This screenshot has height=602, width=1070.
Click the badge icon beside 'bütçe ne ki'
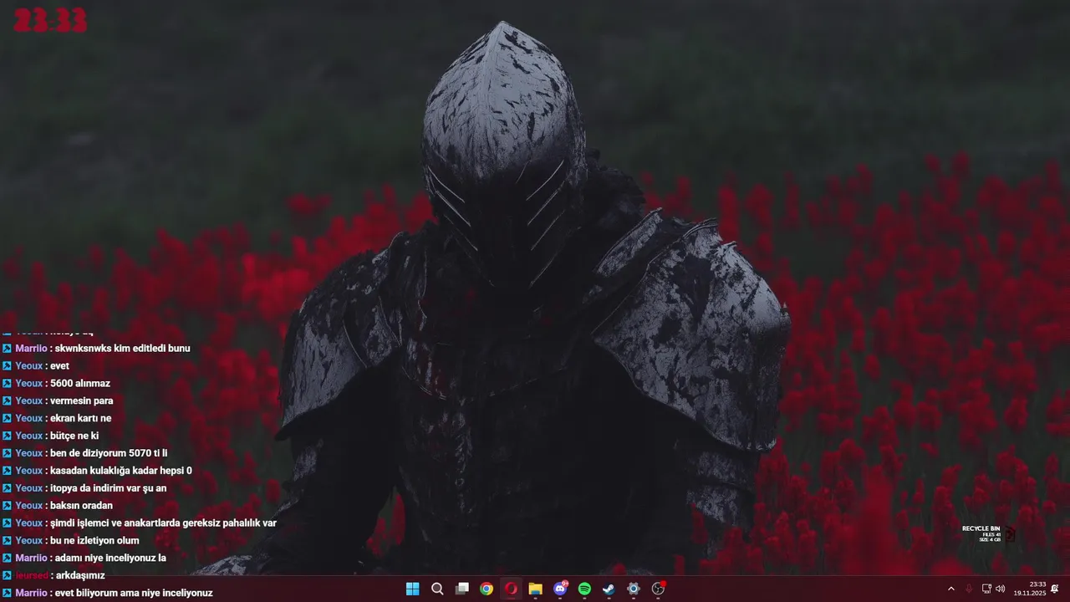7,436
